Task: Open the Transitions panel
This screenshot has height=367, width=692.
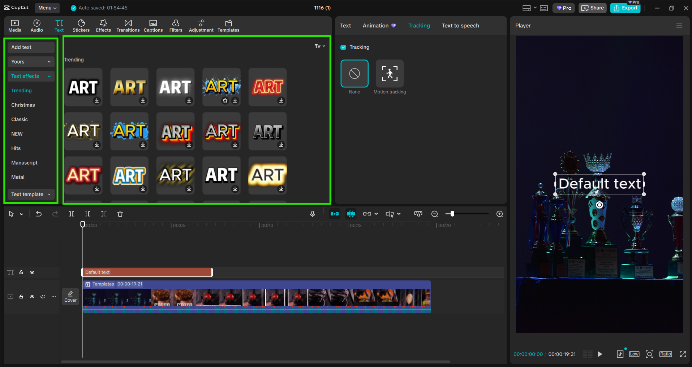Action: click(128, 26)
